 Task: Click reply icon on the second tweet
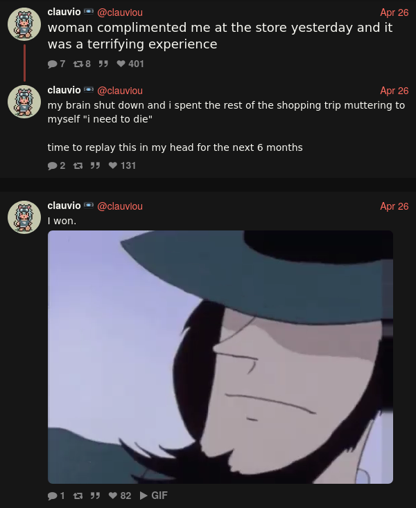[x=52, y=165]
